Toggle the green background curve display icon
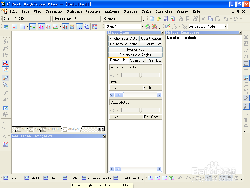250x188 pixels. coord(33,27)
